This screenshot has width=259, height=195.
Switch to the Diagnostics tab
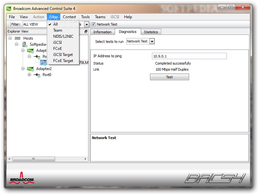coord(128,32)
